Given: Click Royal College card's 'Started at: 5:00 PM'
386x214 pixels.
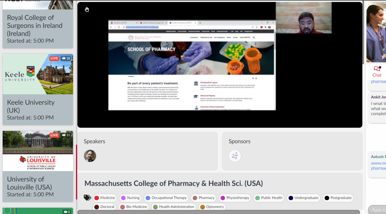Looking at the screenshot, I should 30,41.
